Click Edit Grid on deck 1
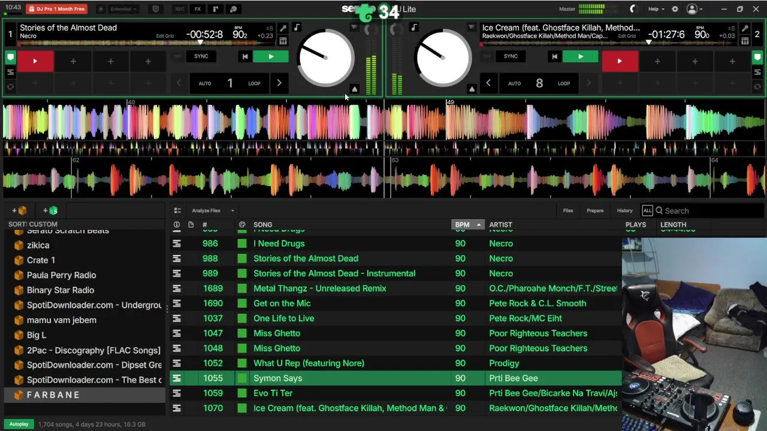This screenshot has width=767, height=431. 165,36
